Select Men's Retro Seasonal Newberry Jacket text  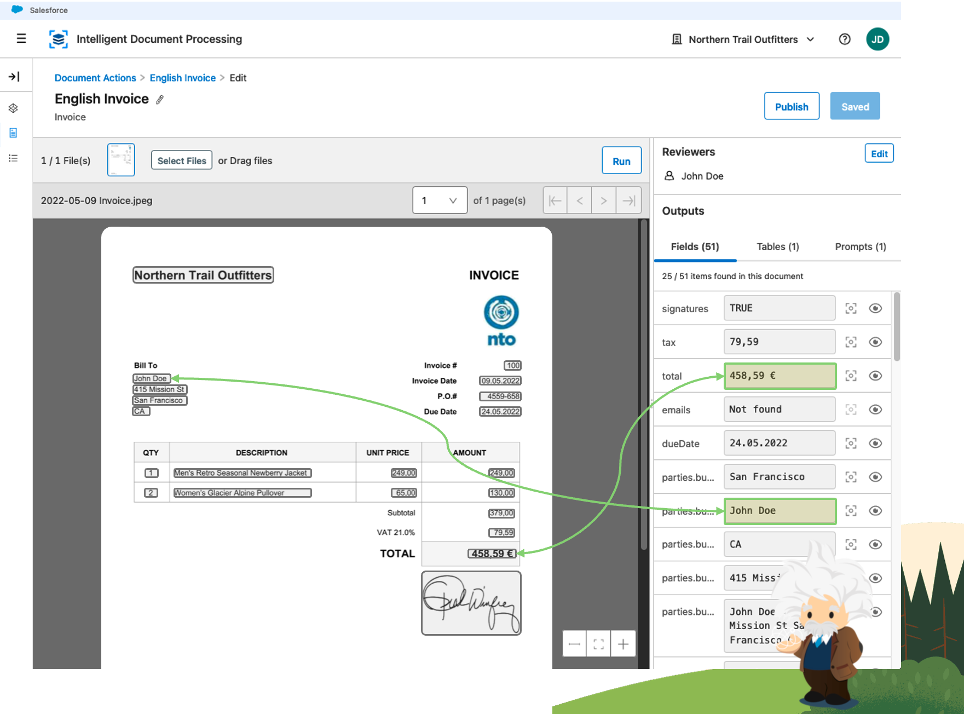click(243, 473)
